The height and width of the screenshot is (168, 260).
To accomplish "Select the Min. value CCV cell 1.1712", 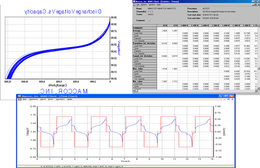I will [173, 81].
